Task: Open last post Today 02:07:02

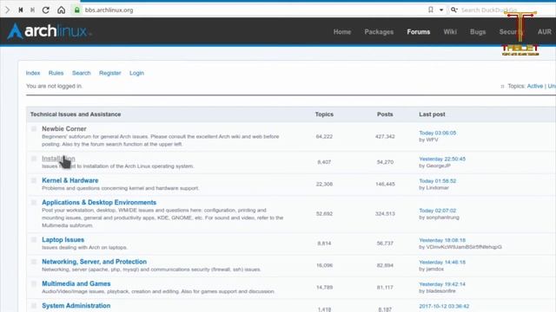Action: click(x=437, y=211)
